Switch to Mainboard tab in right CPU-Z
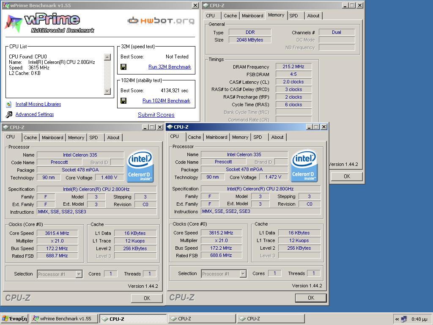This screenshot has height=325, width=433. (x=216, y=137)
